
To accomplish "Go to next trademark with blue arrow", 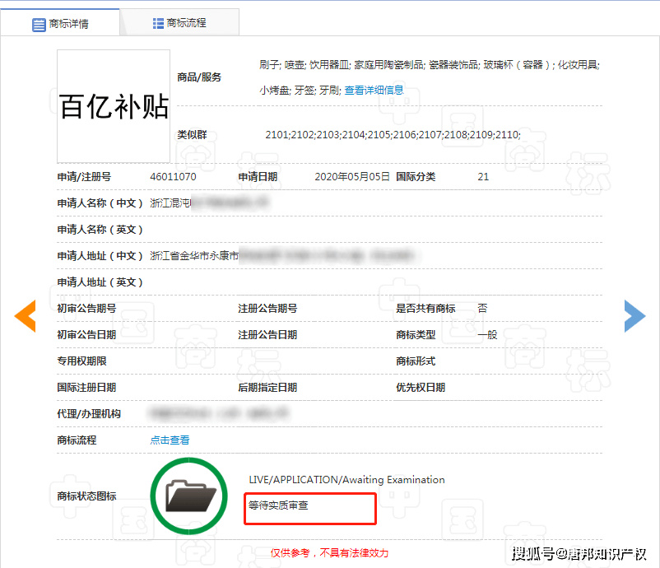I will (x=634, y=316).
